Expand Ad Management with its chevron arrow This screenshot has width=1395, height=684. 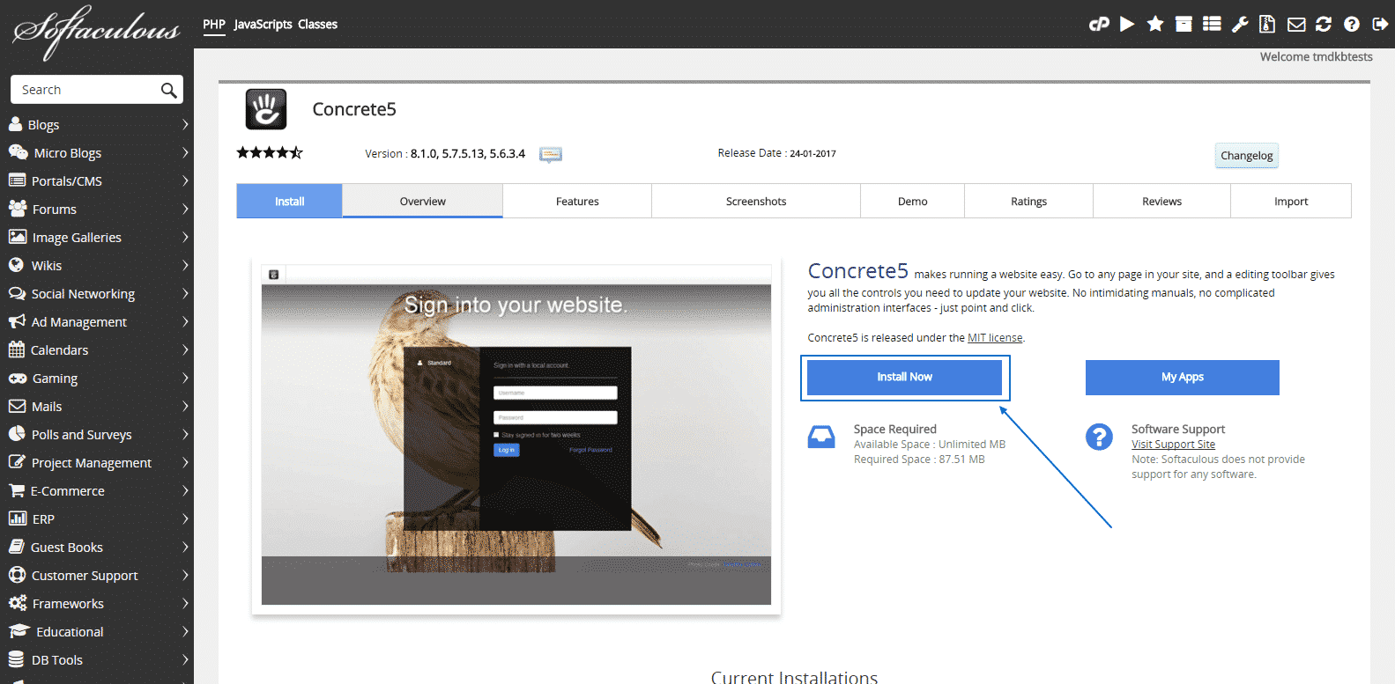tap(185, 321)
